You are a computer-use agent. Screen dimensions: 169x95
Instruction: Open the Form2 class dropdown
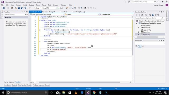[x=82, y=15]
